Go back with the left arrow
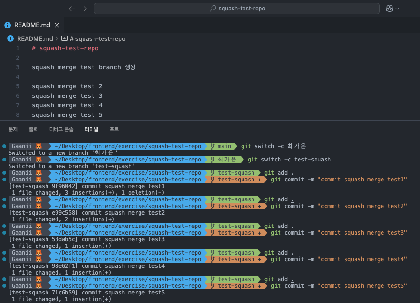 (72, 9)
